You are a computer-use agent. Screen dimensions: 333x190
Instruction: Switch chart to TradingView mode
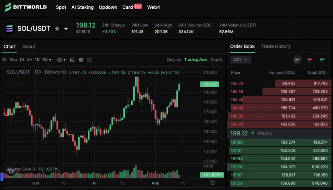pyautogui.click(x=196, y=60)
